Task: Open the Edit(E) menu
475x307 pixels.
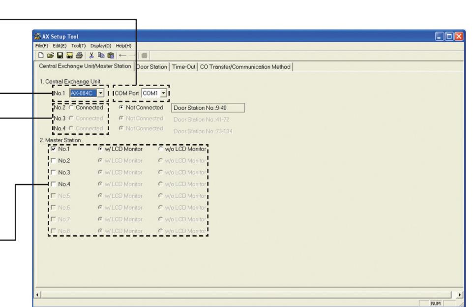Action: [59, 46]
